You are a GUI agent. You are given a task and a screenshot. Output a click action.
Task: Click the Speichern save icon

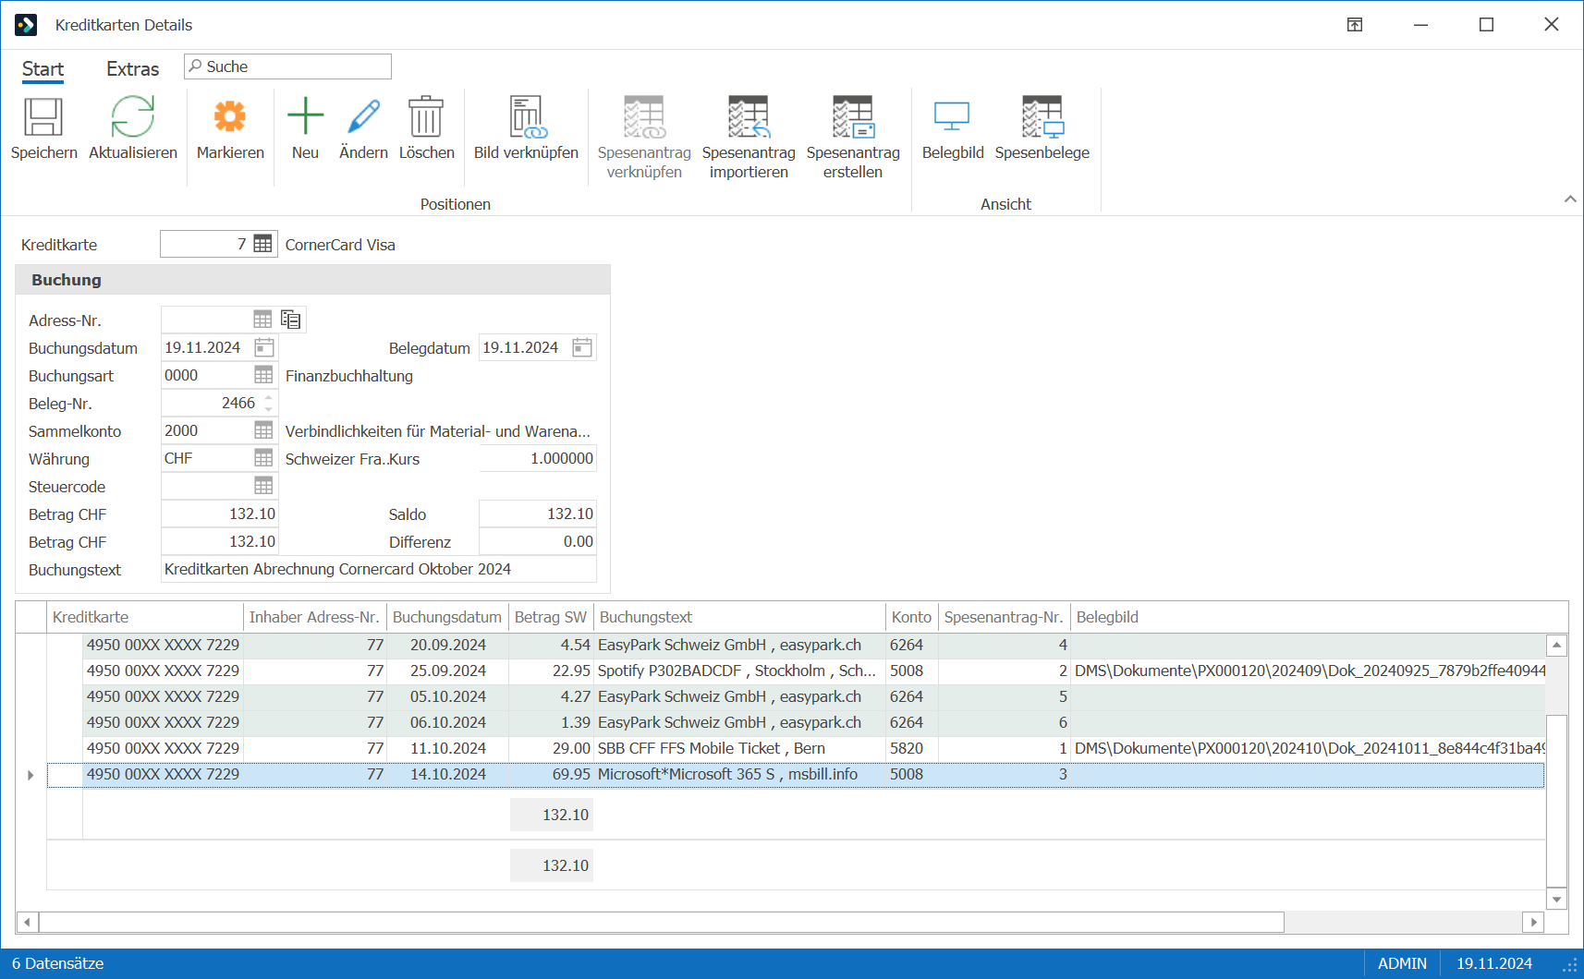[43, 117]
